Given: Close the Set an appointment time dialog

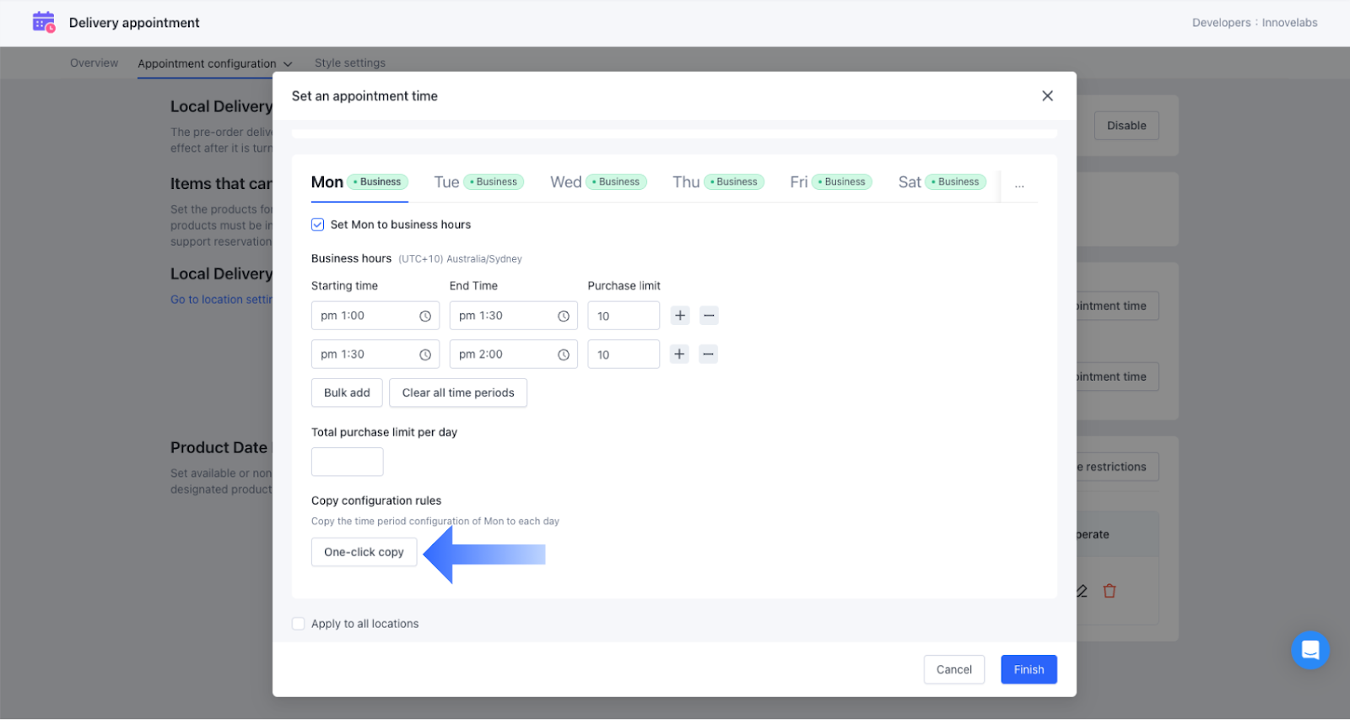Looking at the screenshot, I should click(1047, 96).
